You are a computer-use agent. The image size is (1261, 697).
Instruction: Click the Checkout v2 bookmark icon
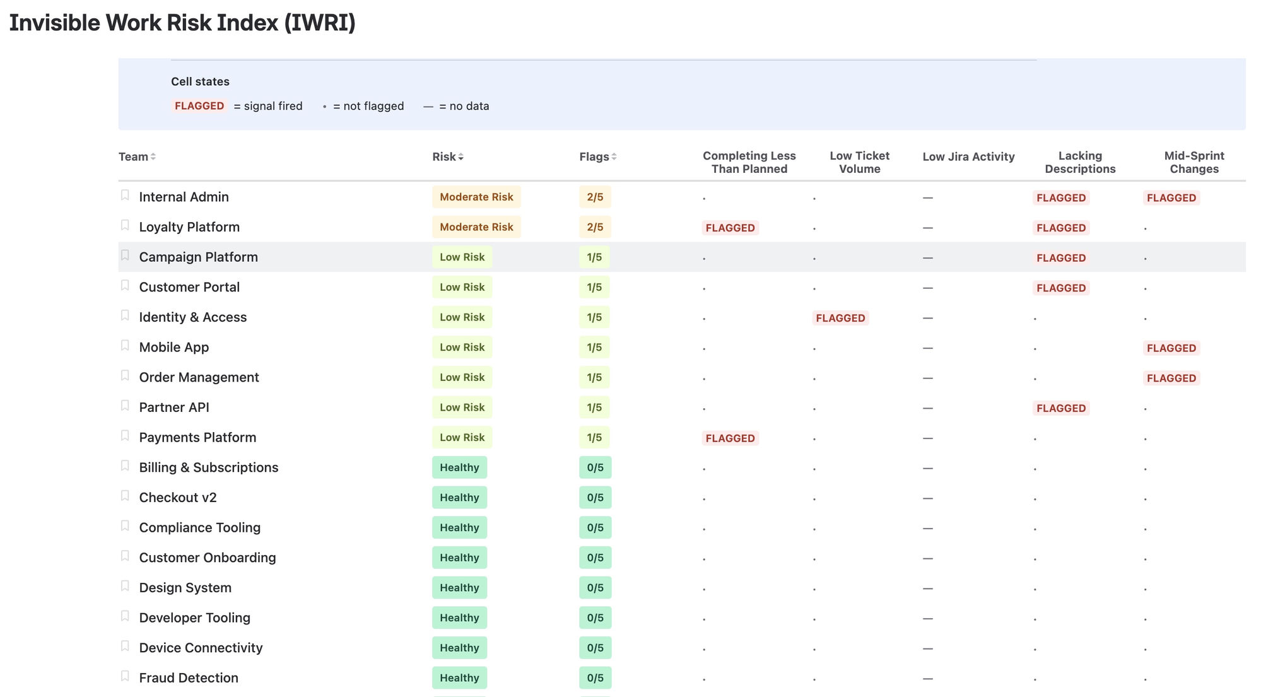125,496
